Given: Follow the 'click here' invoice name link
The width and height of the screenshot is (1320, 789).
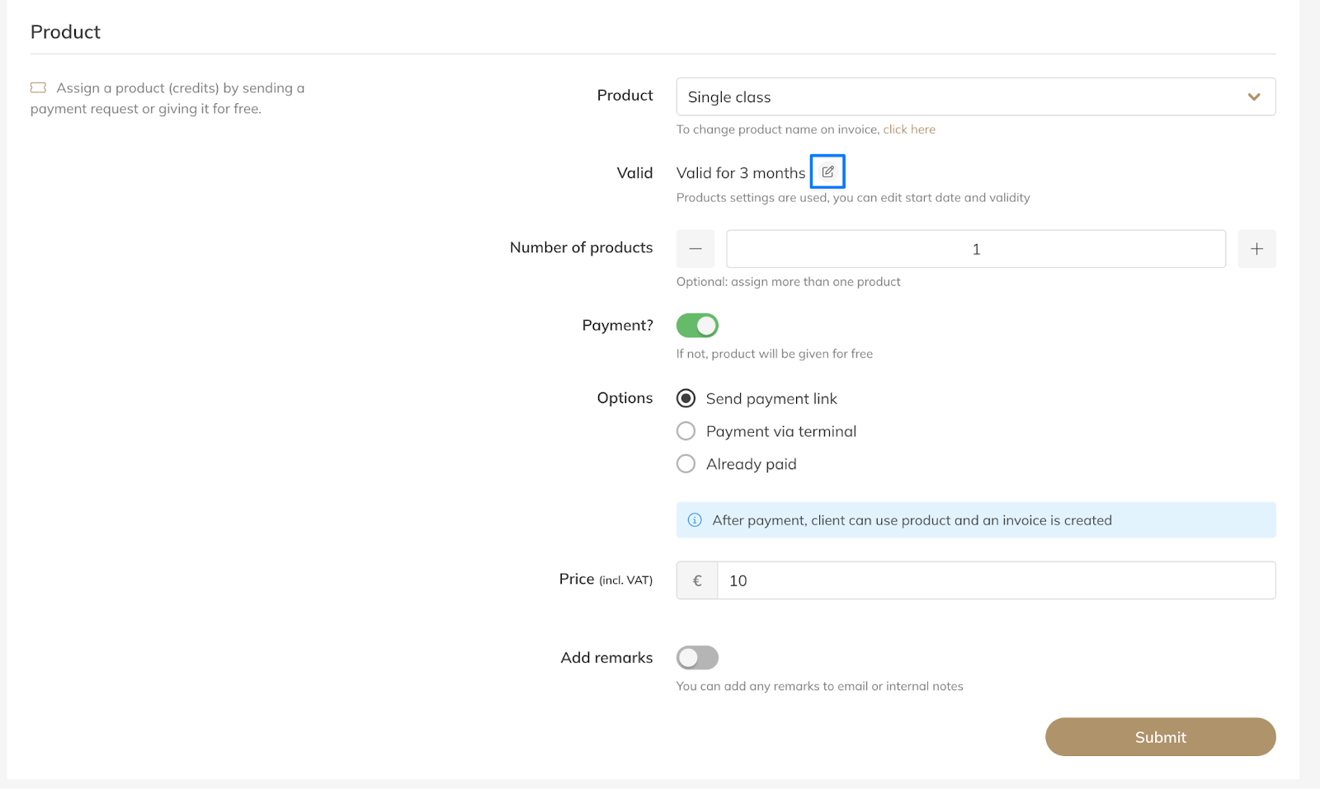Looking at the screenshot, I should tap(909, 129).
